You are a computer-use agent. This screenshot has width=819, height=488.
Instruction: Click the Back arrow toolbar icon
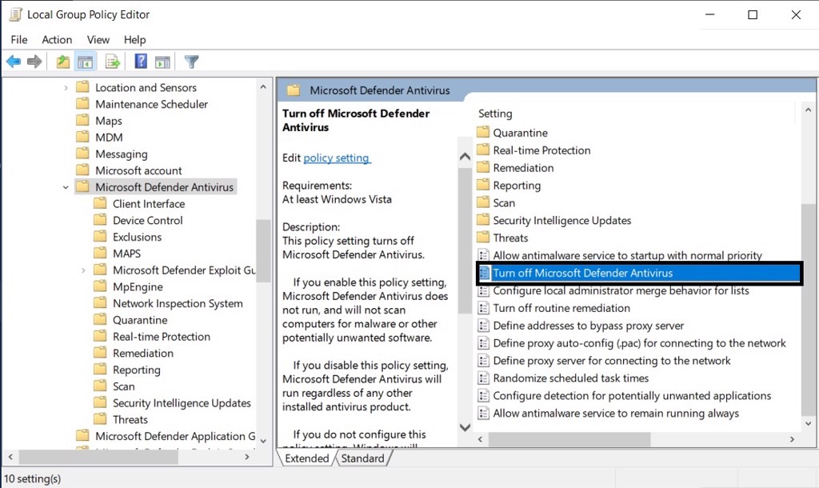click(14, 62)
